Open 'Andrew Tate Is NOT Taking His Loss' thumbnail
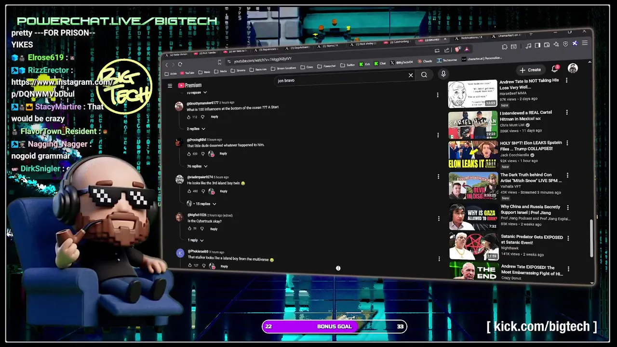This screenshot has width=617, height=347. tap(472, 94)
